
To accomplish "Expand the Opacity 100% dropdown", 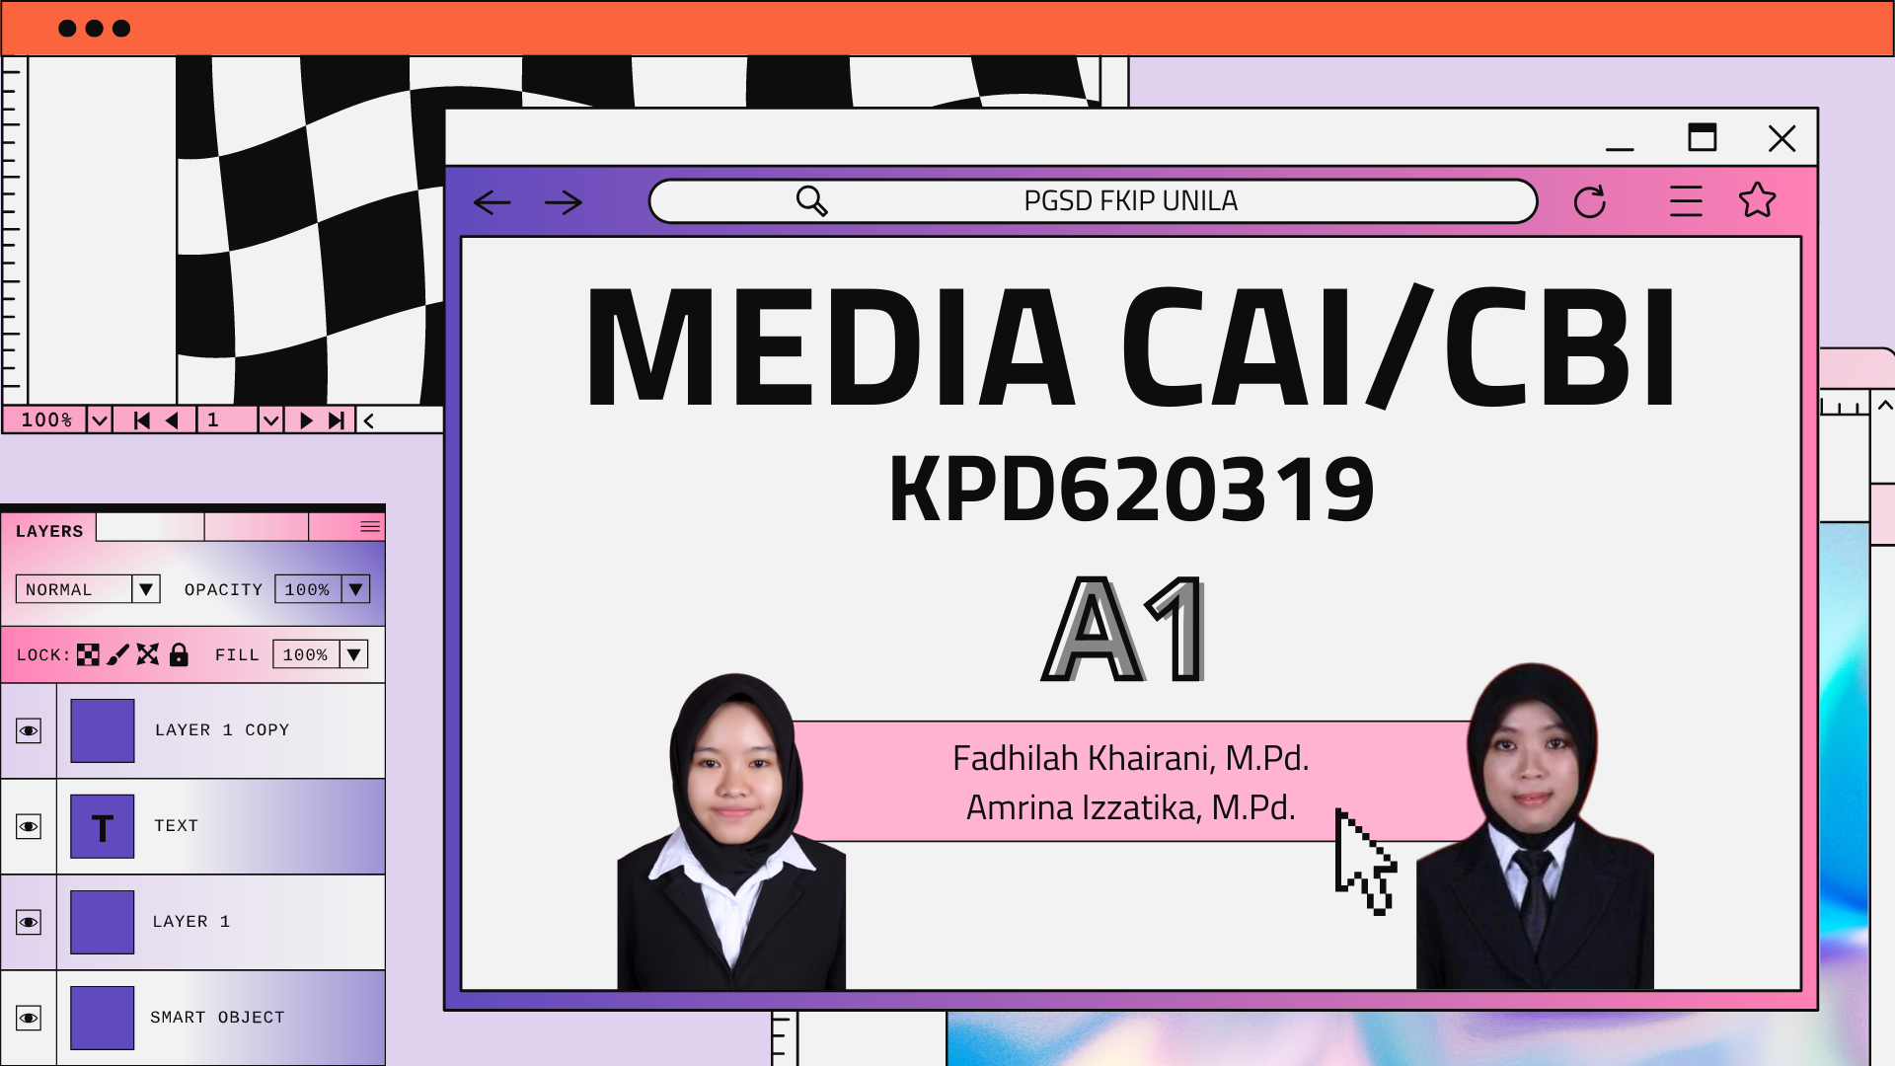I will pos(355,589).
